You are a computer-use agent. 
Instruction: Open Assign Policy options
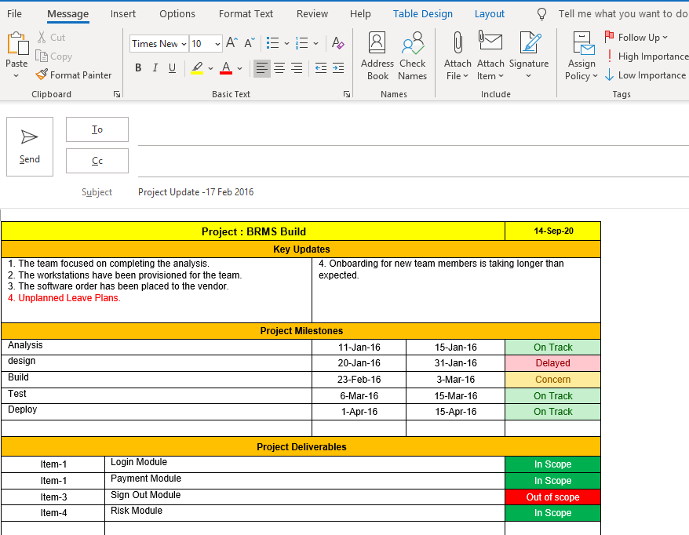coord(581,55)
